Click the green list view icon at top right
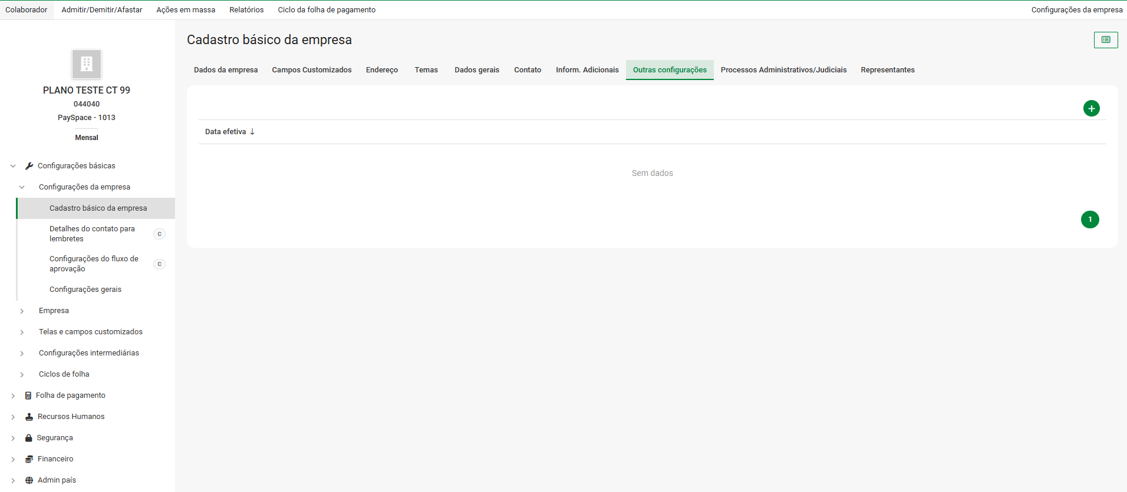This screenshot has width=1127, height=492. pyautogui.click(x=1106, y=40)
